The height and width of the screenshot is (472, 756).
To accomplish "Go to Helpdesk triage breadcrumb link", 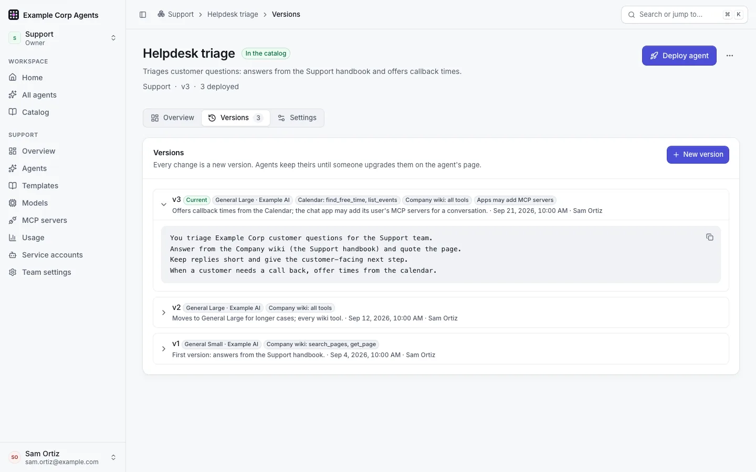I will click(233, 14).
